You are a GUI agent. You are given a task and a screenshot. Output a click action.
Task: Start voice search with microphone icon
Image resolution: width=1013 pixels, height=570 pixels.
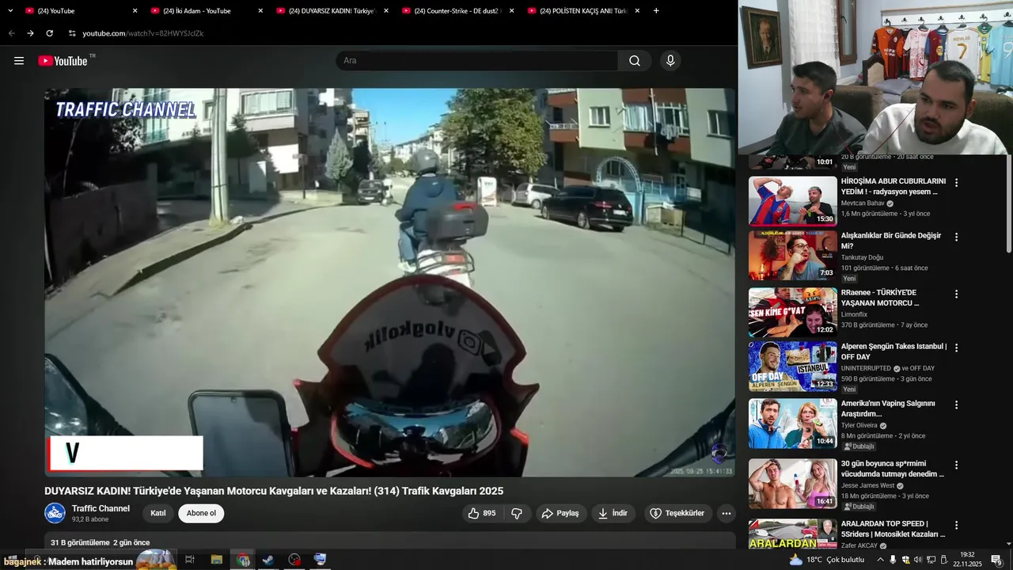[670, 61]
